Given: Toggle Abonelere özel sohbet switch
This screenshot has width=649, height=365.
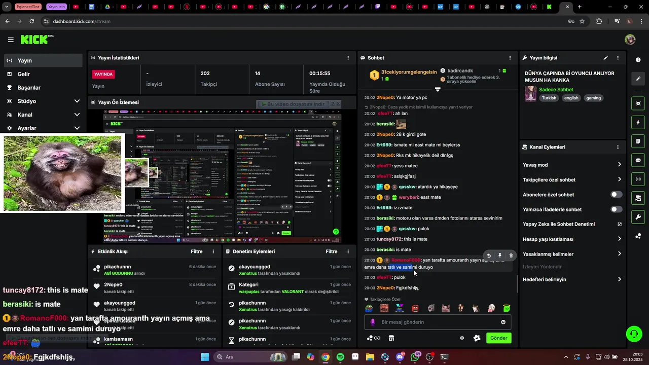Looking at the screenshot, I should pyautogui.click(x=617, y=195).
